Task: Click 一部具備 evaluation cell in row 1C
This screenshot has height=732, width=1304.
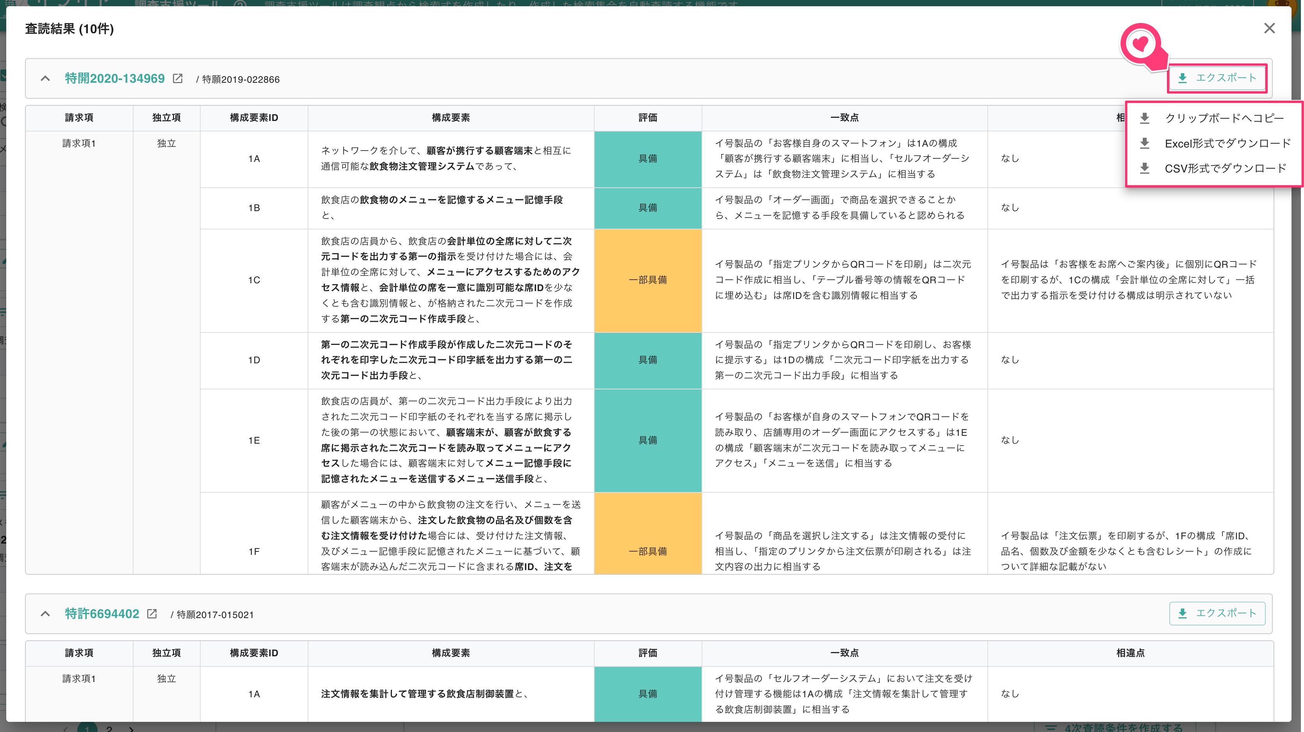Action: (x=648, y=280)
